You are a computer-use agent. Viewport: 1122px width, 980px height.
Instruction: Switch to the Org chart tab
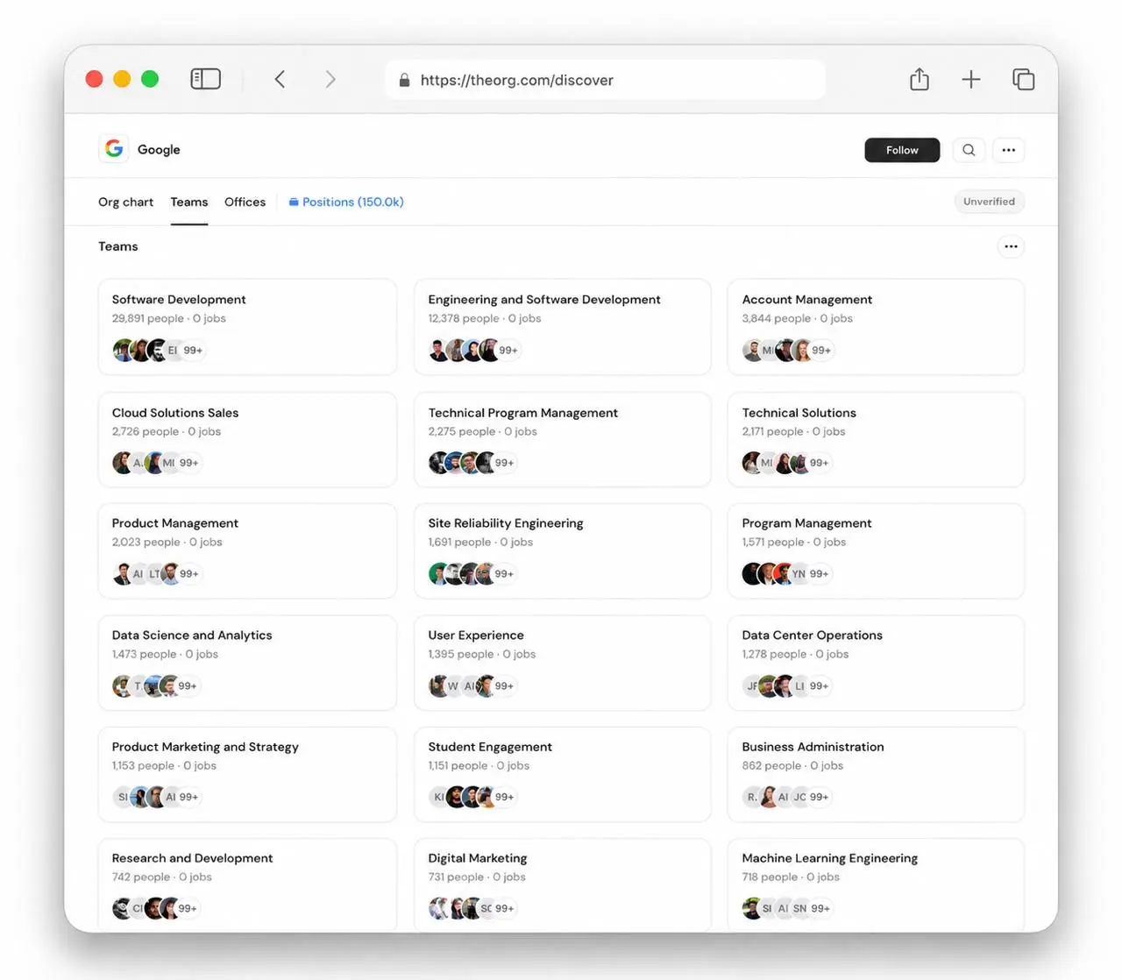[125, 202]
